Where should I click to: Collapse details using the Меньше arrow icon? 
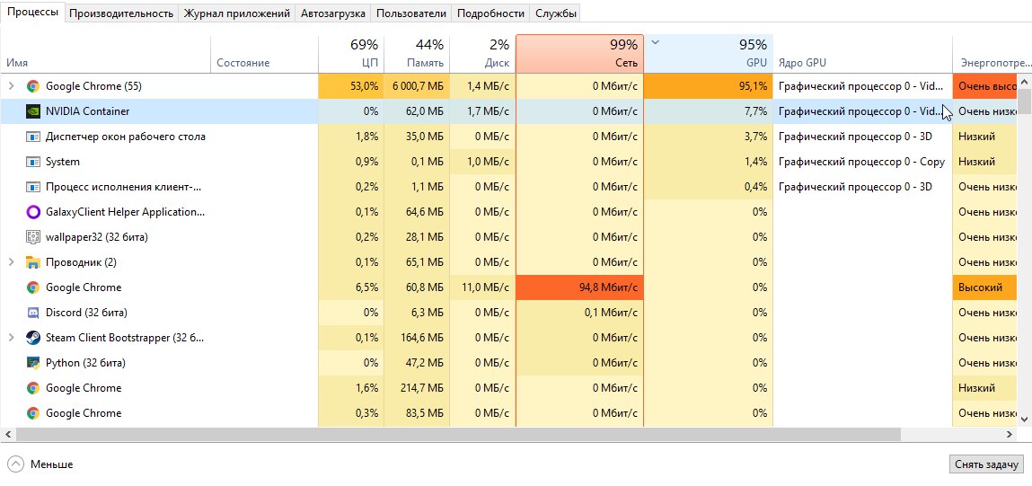tap(16, 464)
